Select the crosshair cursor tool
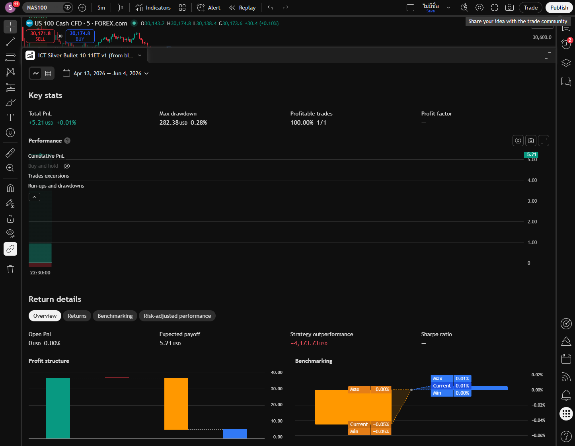This screenshot has height=446, width=575. tap(10, 27)
